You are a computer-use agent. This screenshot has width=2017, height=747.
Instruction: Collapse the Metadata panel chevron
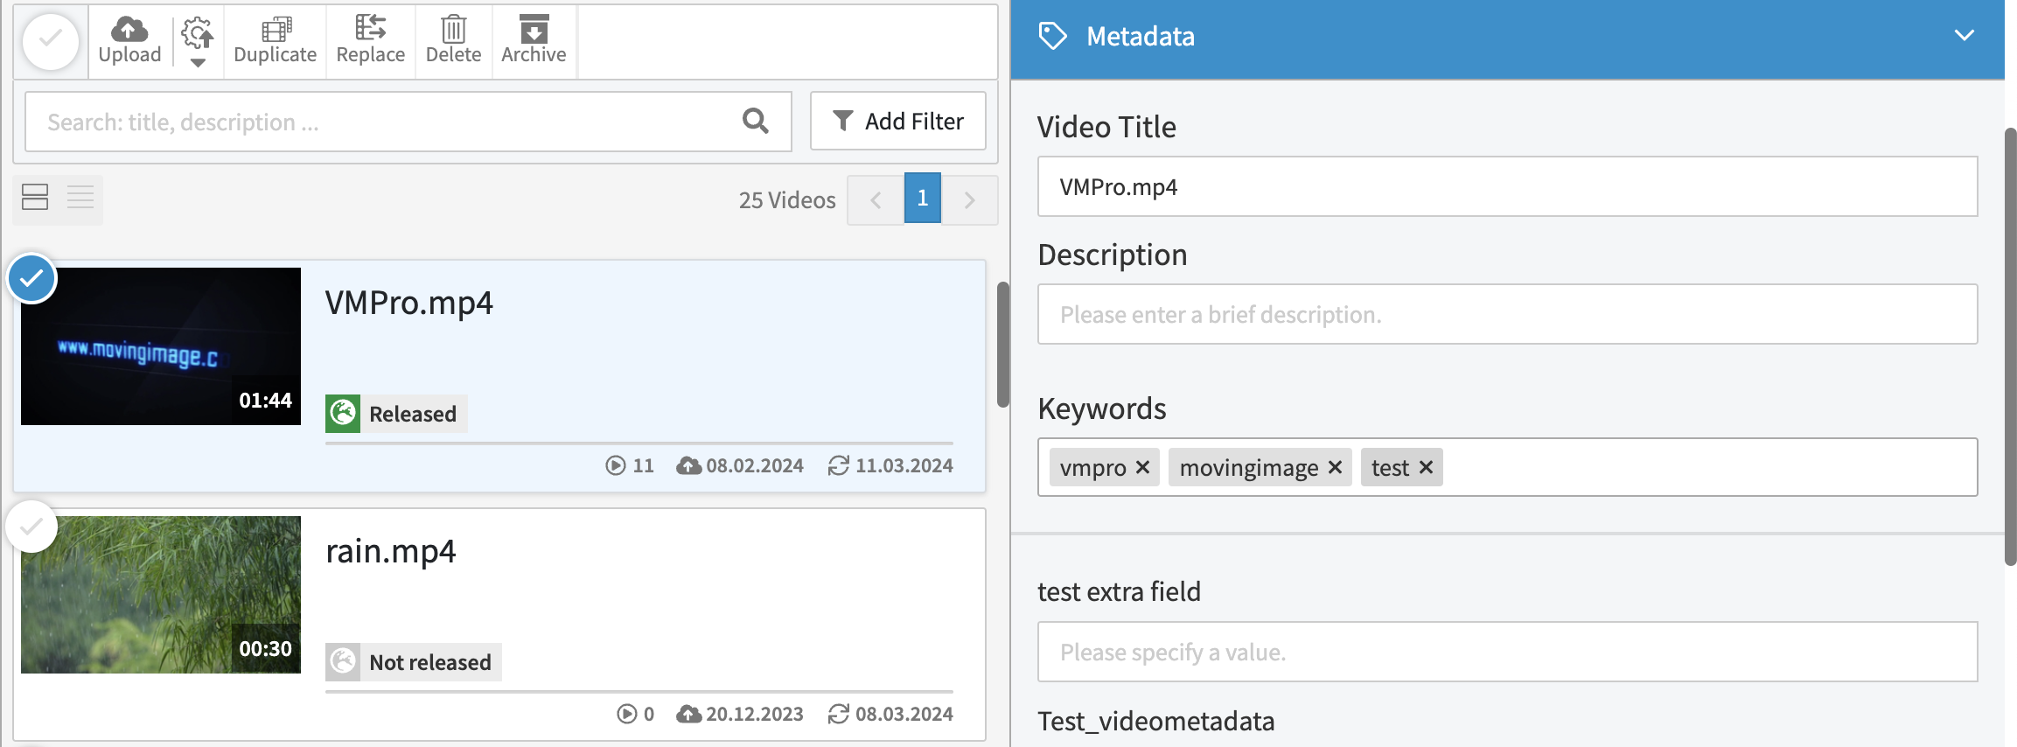coord(1965,36)
